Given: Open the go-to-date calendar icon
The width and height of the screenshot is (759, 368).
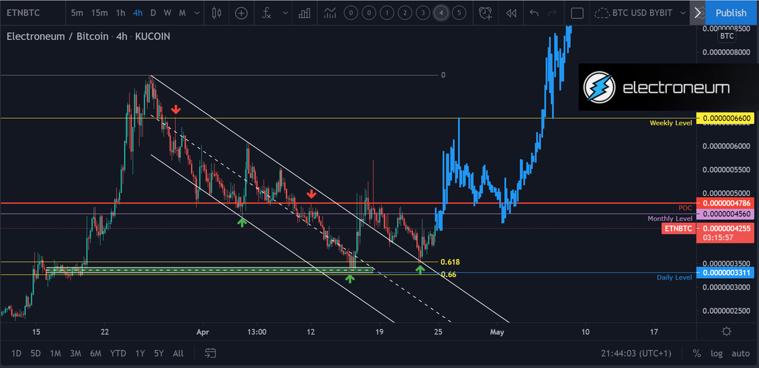Looking at the screenshot, I should (211, 353).
